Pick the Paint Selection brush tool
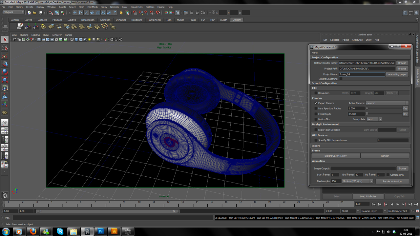420x236 pixels. click(5, 56)
